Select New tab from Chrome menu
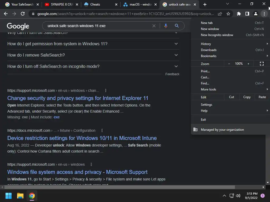Screen dimensions: 270x202 230,23
